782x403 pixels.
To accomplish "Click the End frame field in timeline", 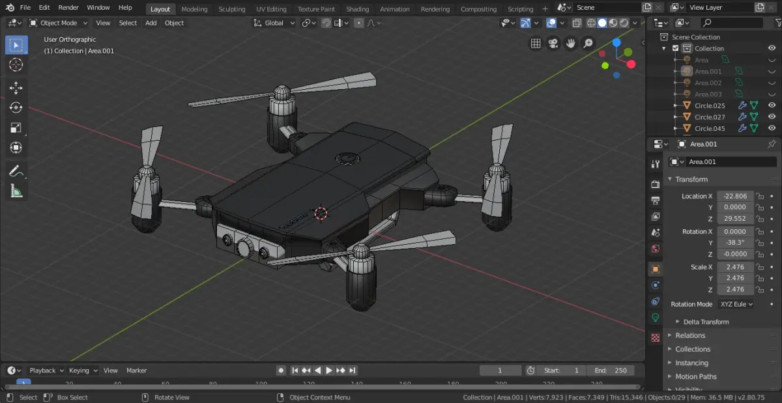I will click(x=610, y=370).
